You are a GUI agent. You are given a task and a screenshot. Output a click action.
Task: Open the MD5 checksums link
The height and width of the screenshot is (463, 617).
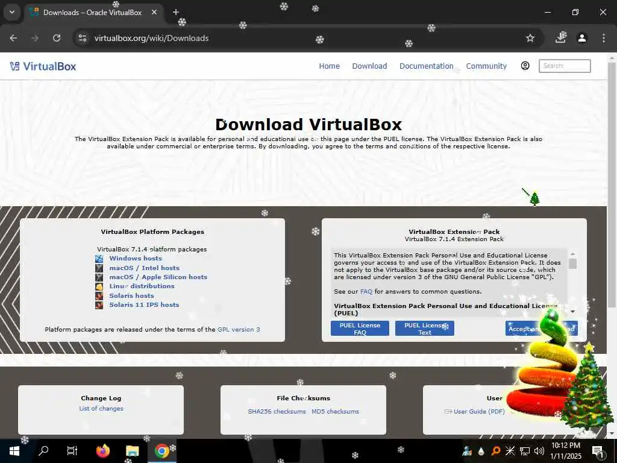(335, 411)
